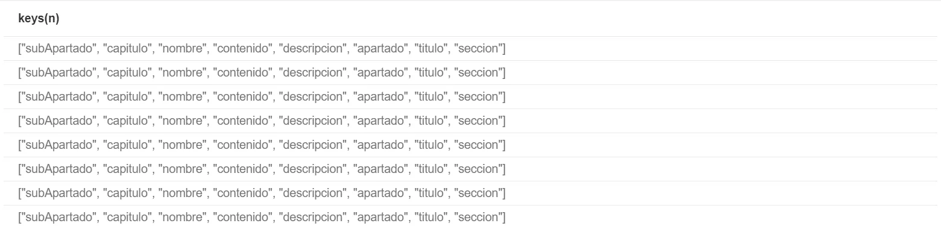Viewport: 941px width, 226px height.
Task: Select the first result row
Action: point(470,49)
